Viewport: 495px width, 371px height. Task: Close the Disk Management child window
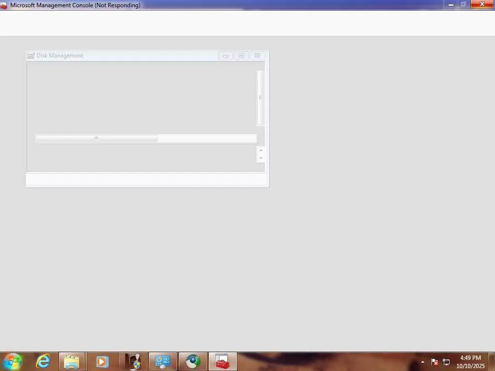257,56
